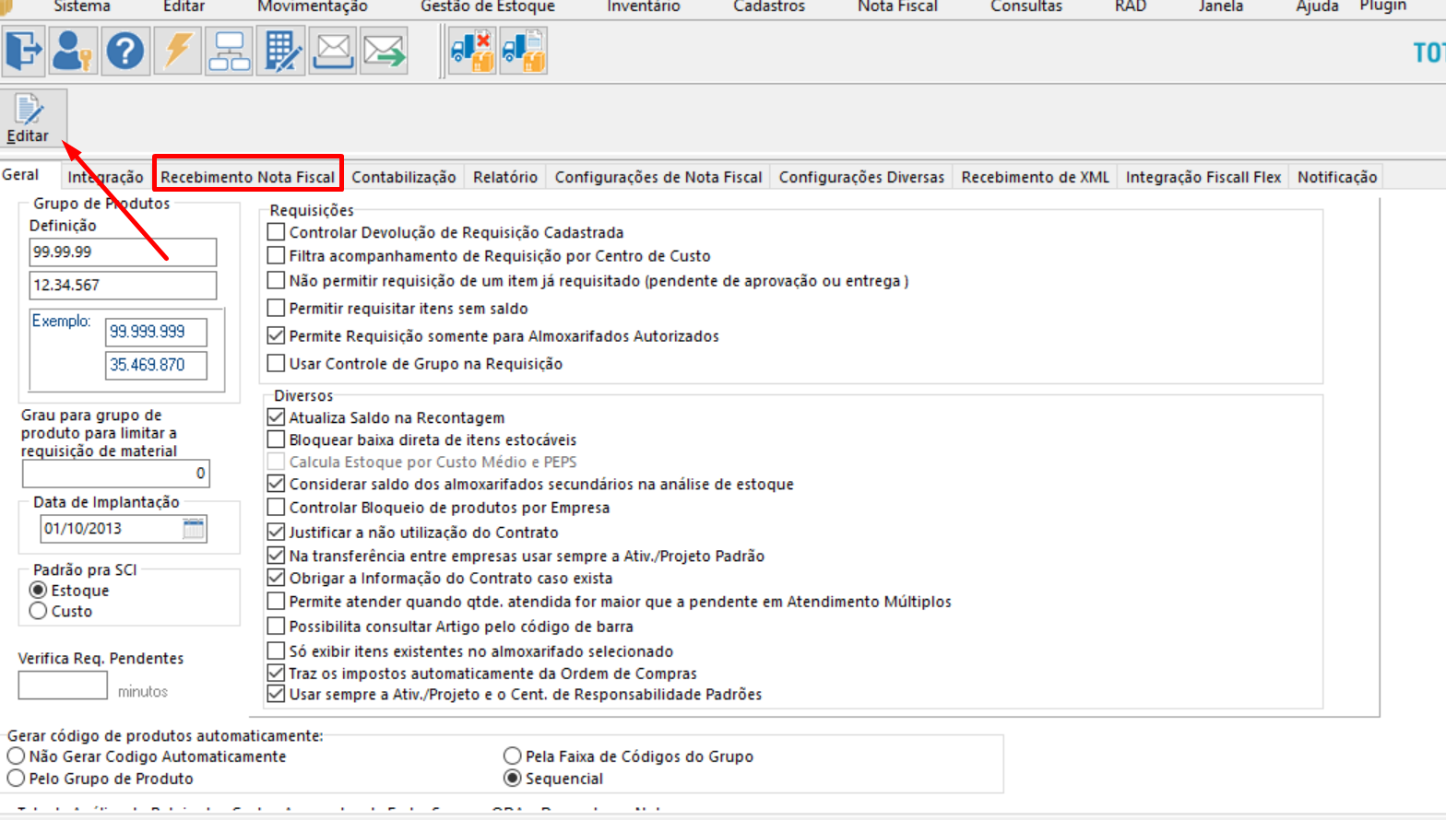This screenshot has height=820, width=1446.
Task: Click the Verifica Req. Pendentes minutes field
Action: point(63,685)
